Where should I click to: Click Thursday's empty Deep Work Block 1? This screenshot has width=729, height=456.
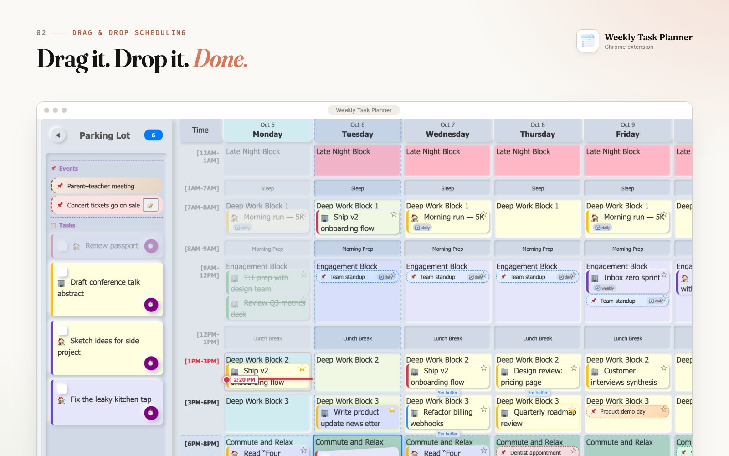click(538, 218)
